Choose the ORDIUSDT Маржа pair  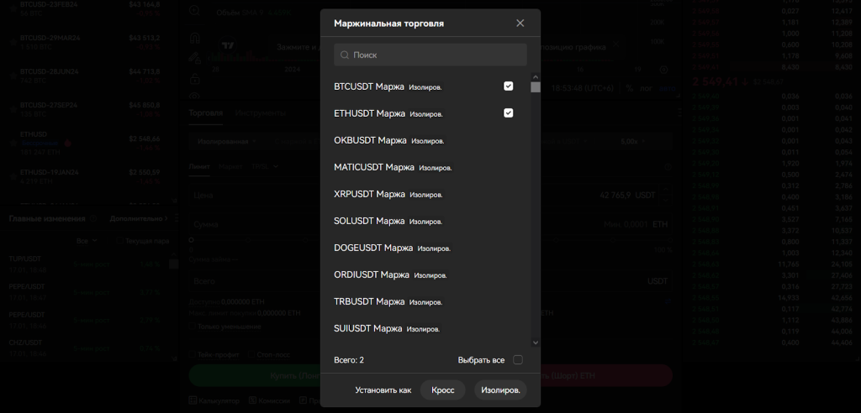(x=390, y=274)
